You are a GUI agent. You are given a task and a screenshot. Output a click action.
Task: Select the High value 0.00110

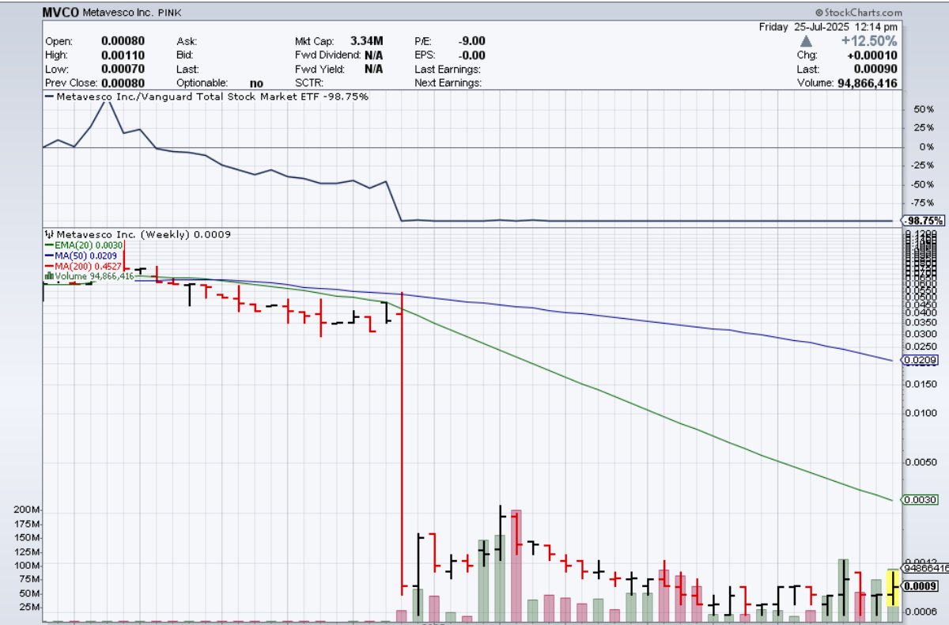[x=123, y=55]
